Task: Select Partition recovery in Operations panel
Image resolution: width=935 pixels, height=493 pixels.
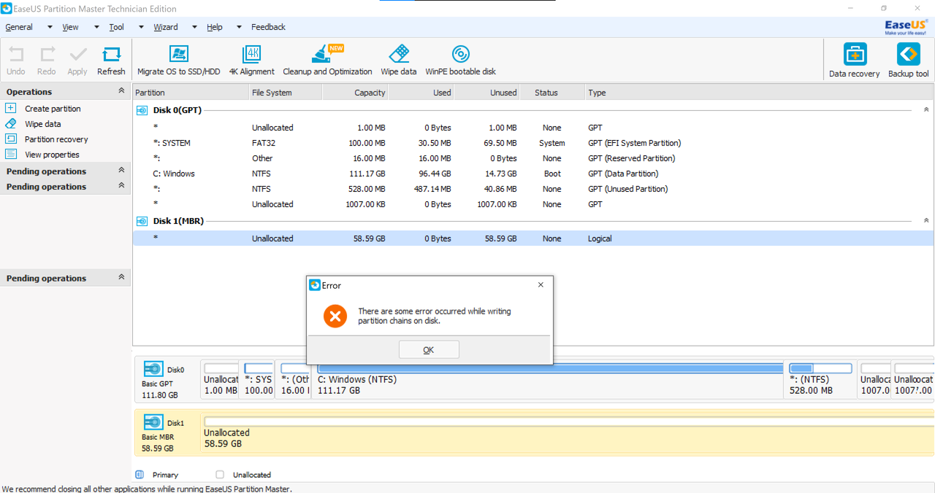Action: click(56, 139)
